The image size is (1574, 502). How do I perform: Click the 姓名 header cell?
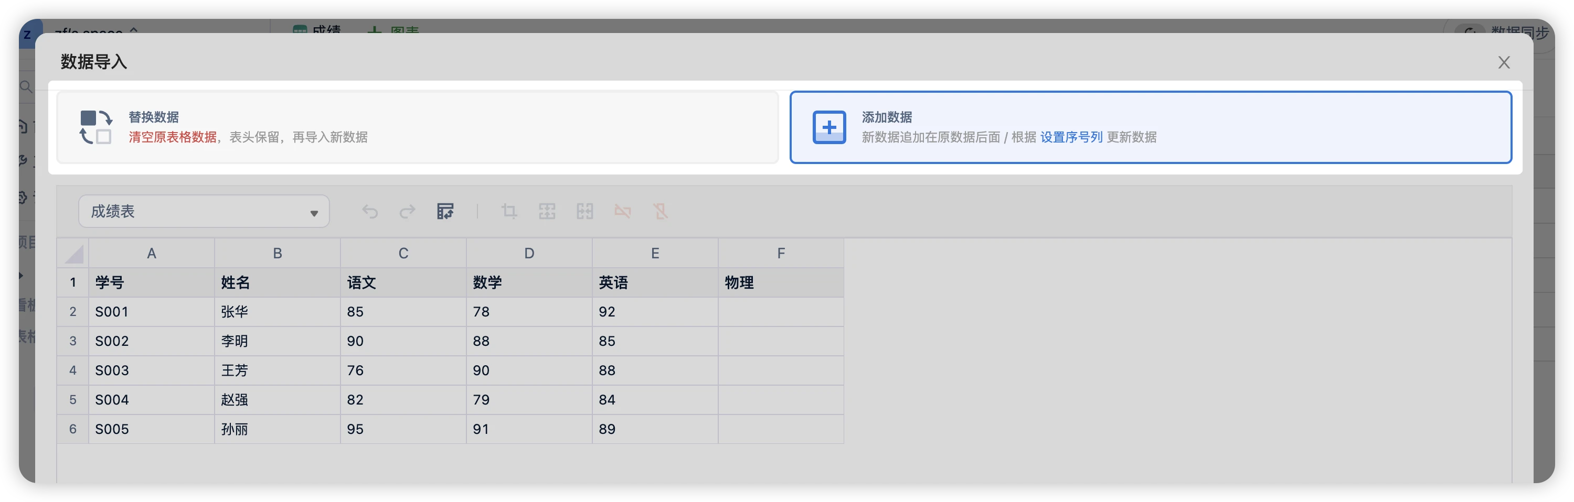pyautogui.click(x=278, y=282)
